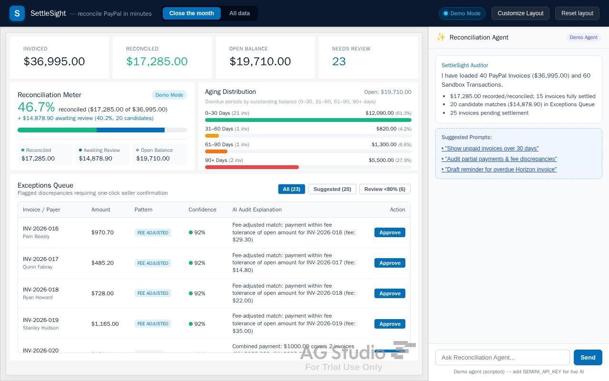The height and width of the screenshot is (381, 609).
Task: Click the 90+ Days red aging bar
Action: pyautogui.click(x=252, y=167)
